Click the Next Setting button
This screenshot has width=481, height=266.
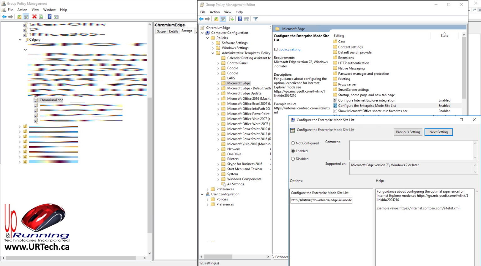tap(438, 132)
